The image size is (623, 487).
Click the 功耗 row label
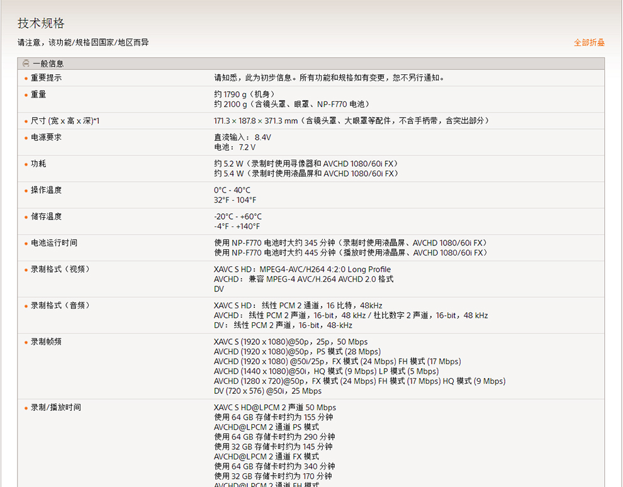pos(38,164)
